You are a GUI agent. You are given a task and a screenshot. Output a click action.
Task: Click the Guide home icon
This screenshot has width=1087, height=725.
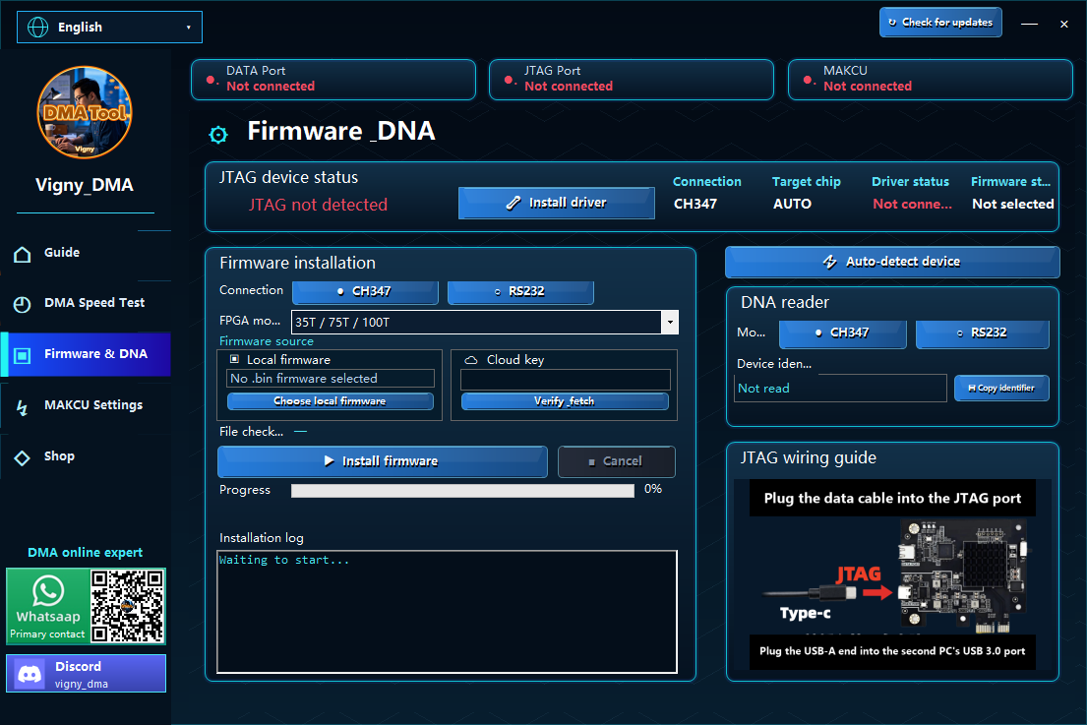[x=23, y=255]
